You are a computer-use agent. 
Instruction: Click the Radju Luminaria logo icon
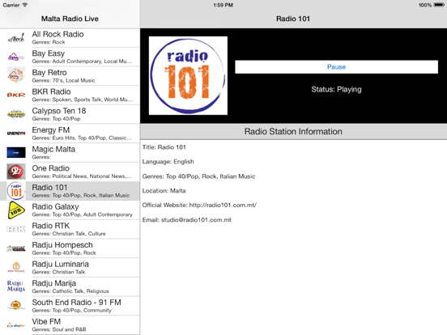click(16, 268)
